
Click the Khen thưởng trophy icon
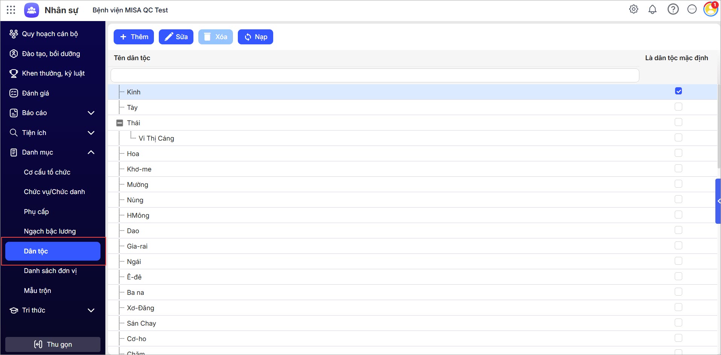coord(14,73)
